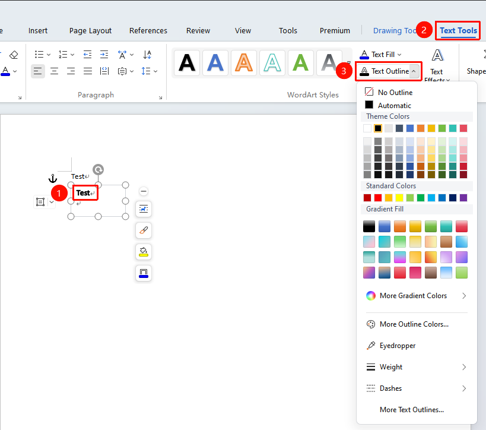486x430 pixels.
Task: Open the Text Fill dropdown arrow
Action: point(399,55)
